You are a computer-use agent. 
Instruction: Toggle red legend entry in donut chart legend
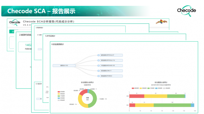pyautogui.click(x=61, y=92)
